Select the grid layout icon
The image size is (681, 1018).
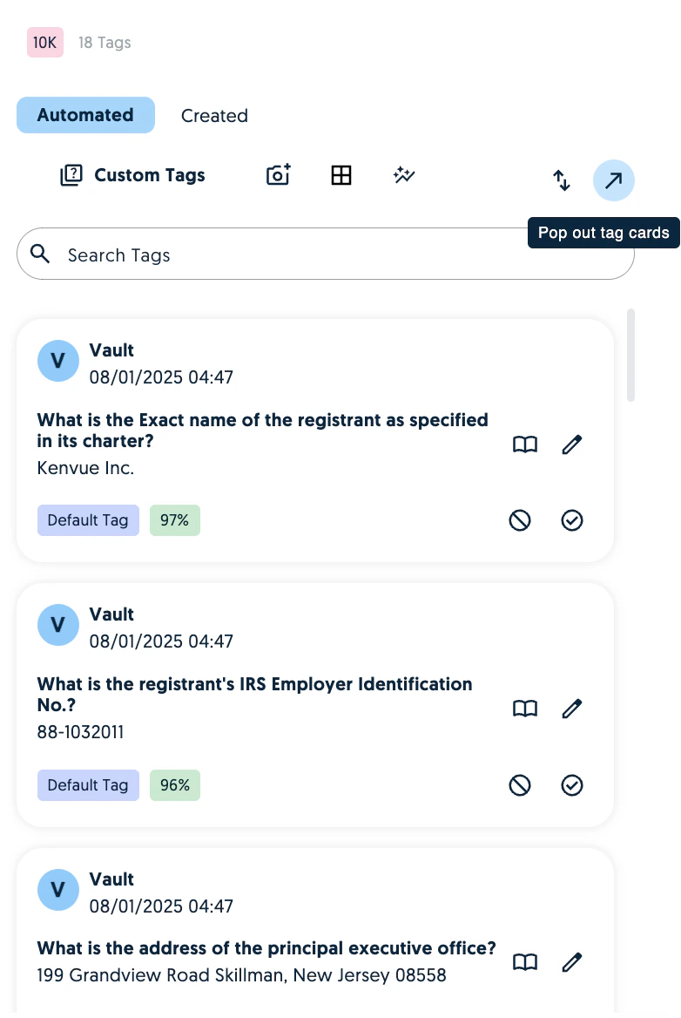341,174
